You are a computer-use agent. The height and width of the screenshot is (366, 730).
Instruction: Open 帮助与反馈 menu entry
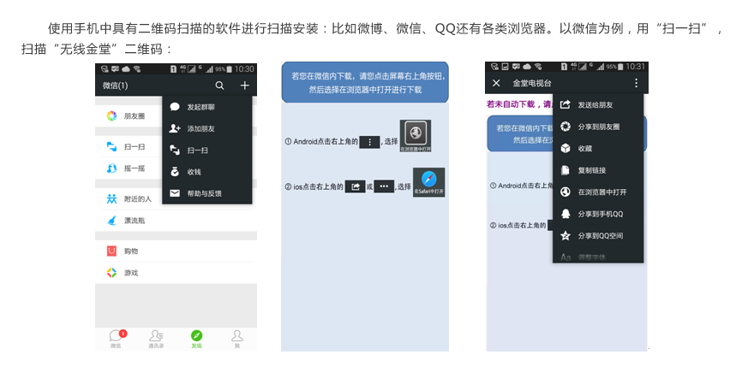pyautogui.click(x=204, y=193)
